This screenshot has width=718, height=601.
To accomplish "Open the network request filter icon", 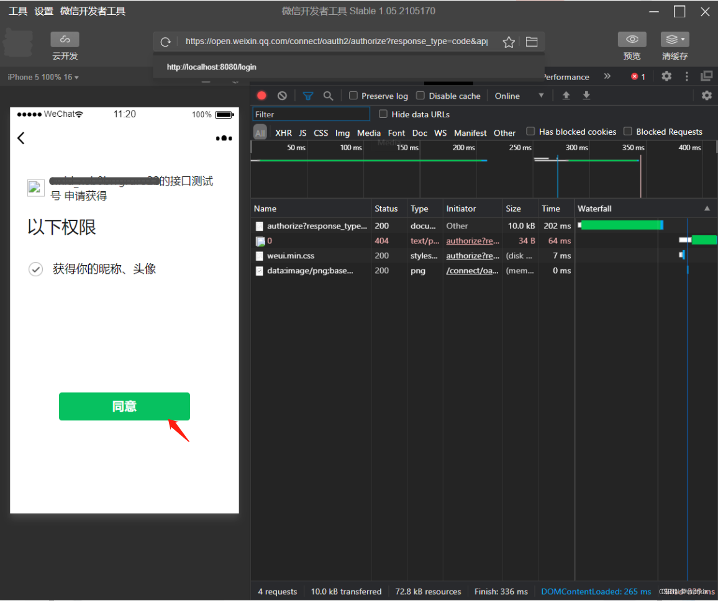I will pyautogui.click(x=307, y=96).
